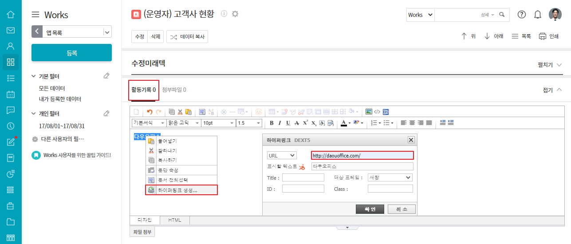Click the Title input field in the hyperlink dialog
The height and width of the screenshot is (244, 571).
[x=303, y=177]
